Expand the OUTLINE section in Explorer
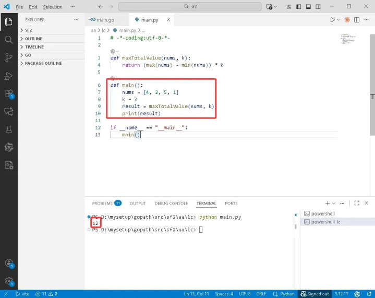 [33, 39]
